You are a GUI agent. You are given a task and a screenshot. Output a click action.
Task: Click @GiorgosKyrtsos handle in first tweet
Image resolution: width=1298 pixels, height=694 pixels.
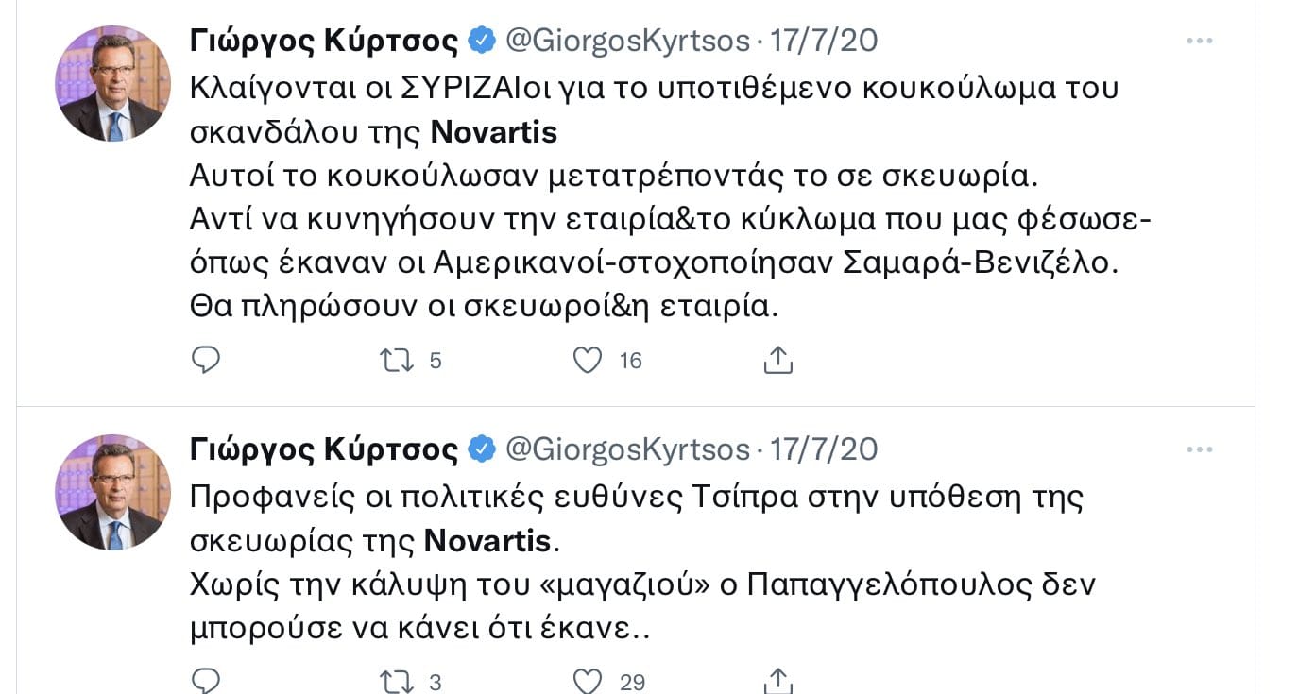pos(628,41)
